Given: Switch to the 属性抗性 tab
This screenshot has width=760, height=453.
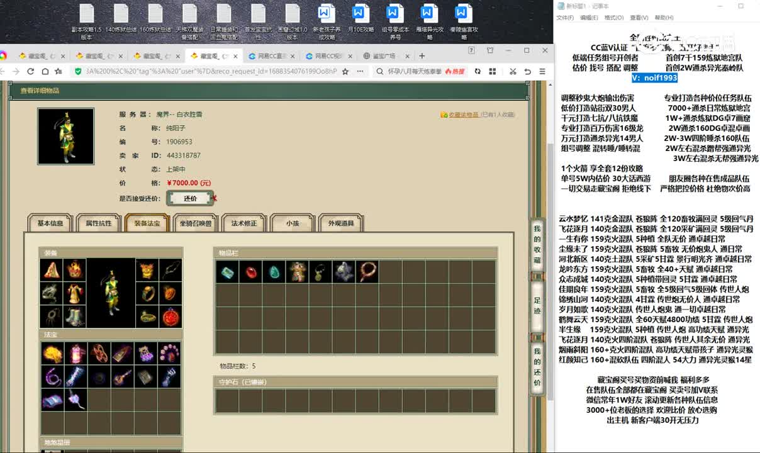Looking at the screenshot, I should point(99,223).
